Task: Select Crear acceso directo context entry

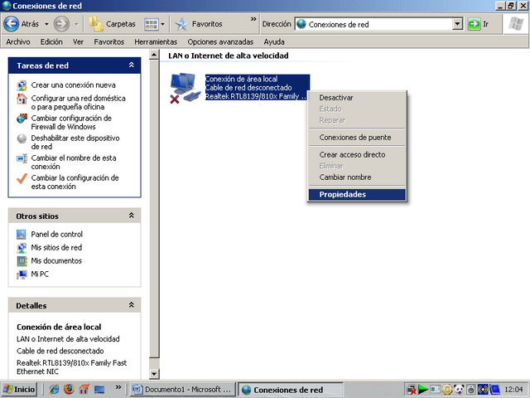Action: pos(357,155)
